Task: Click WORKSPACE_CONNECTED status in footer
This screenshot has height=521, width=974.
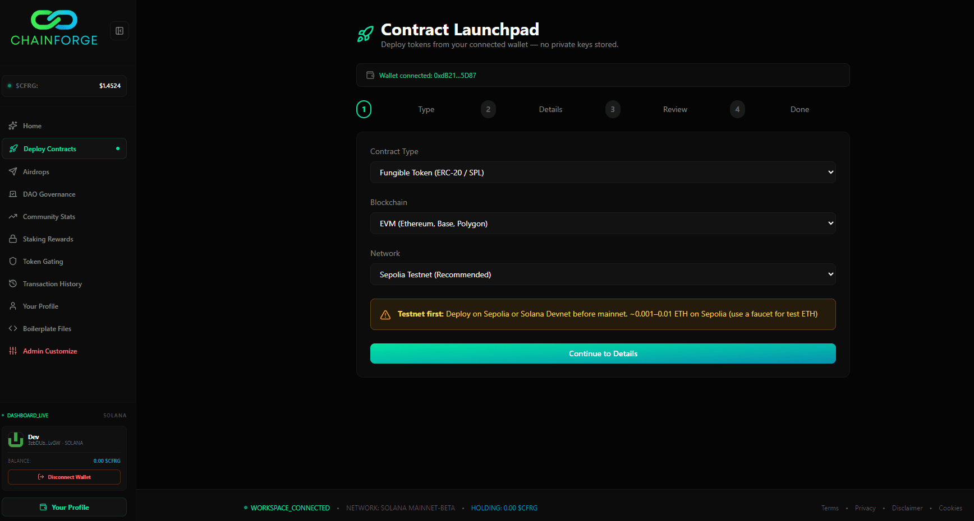Action: [x=290, y=508]
